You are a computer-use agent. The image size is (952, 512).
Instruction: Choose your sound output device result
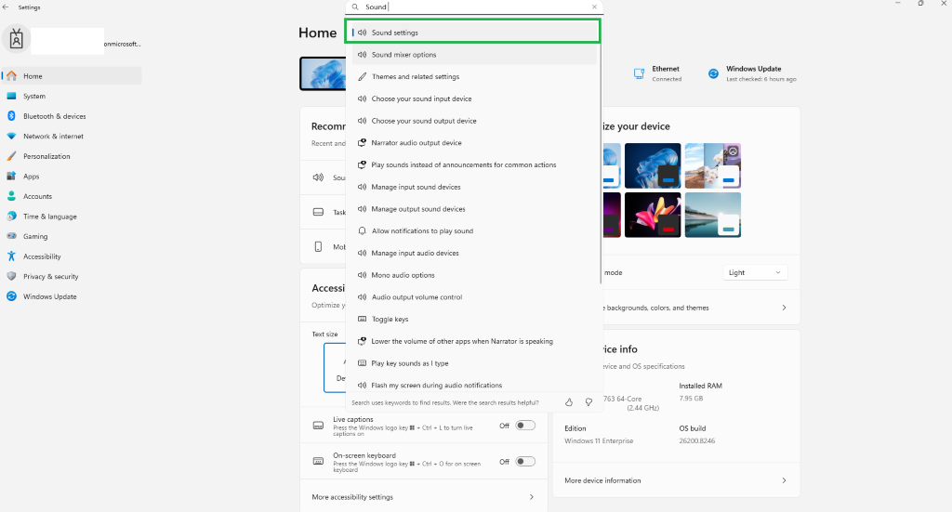(474, 121)
